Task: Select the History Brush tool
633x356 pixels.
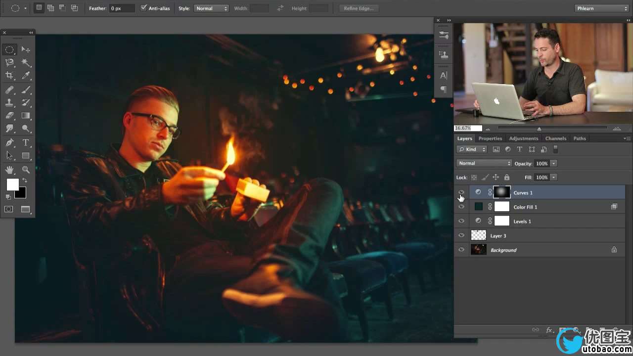Action: coord(26,103)
